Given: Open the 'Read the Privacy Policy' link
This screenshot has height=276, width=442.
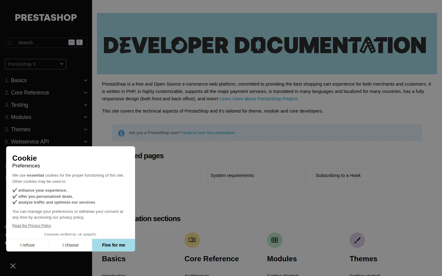Looking at the screenshot, I should pyautogui.click(x=32, y=226).
